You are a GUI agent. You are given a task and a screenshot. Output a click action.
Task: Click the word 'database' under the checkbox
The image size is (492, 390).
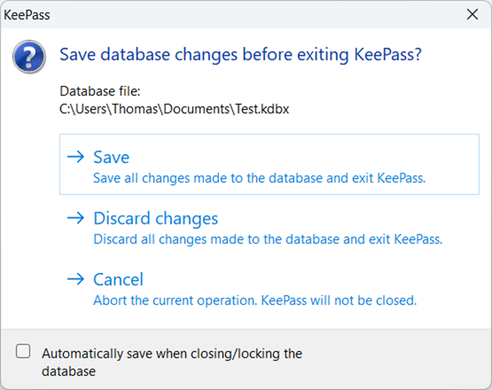[x=69, y=371]
